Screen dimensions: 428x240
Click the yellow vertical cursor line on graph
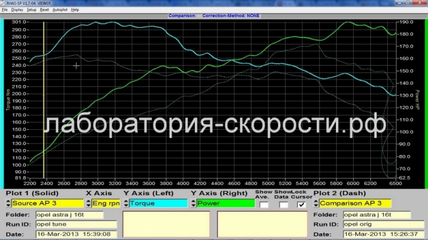44,107
